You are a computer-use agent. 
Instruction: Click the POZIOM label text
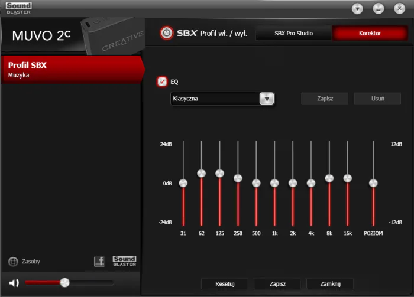(373, 233)
